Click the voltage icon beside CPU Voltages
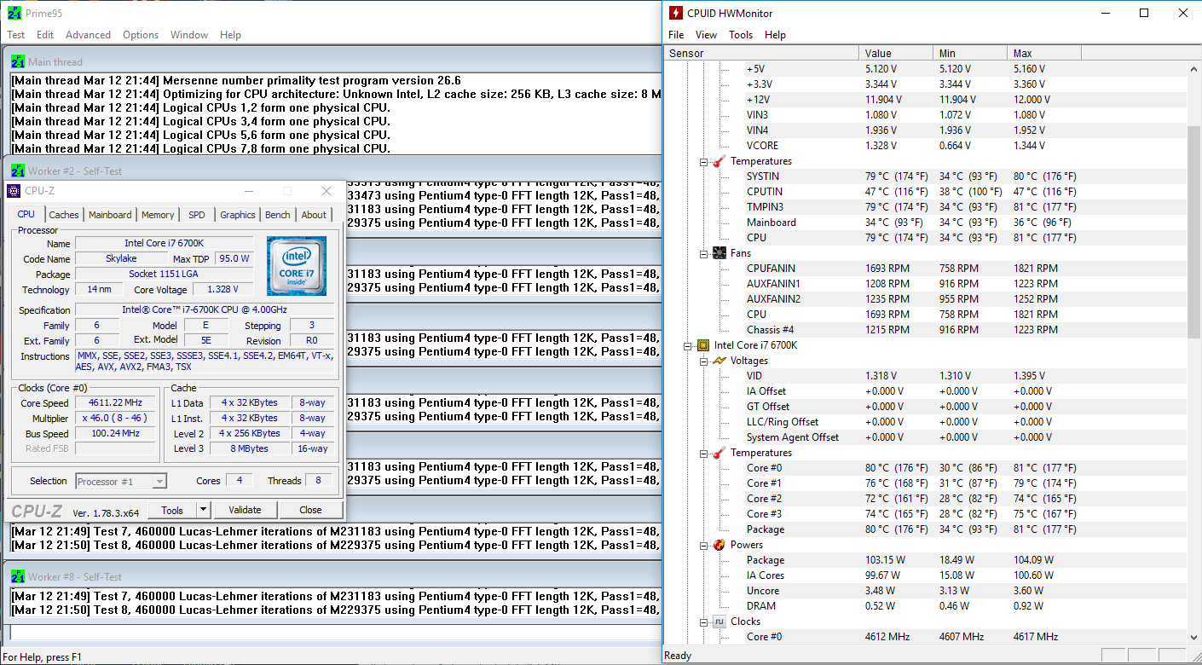This screenshot has height=665, width=1202. tap(719, 361)
